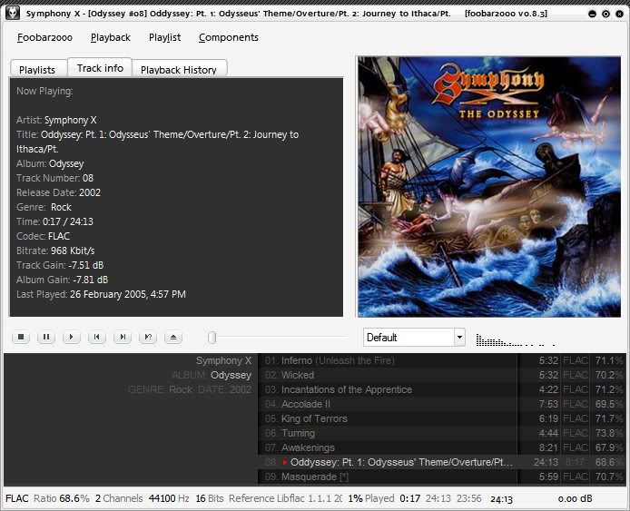Open the Foobar2000 menu
Viewport: 630px width, 511px height.
click(x=44, y=37)
